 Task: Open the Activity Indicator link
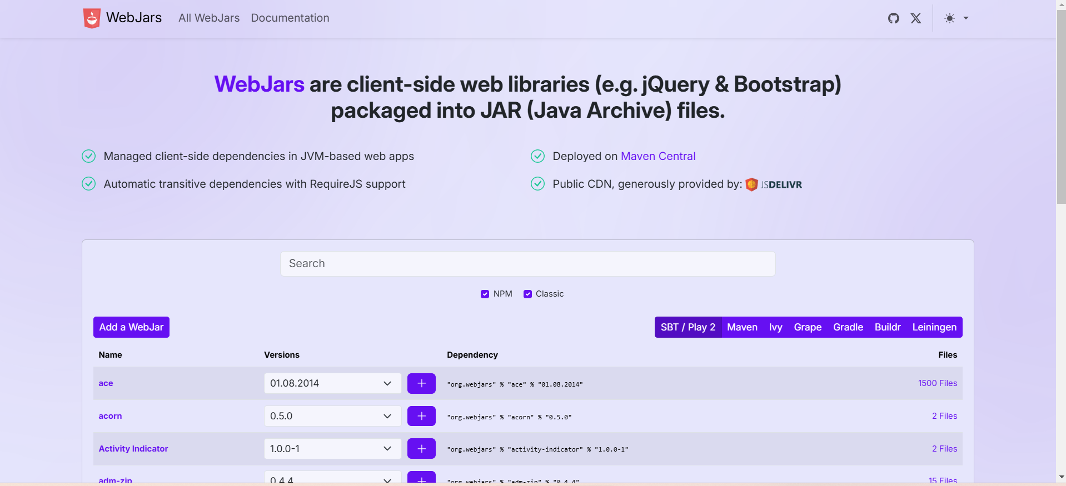point(133,449)
